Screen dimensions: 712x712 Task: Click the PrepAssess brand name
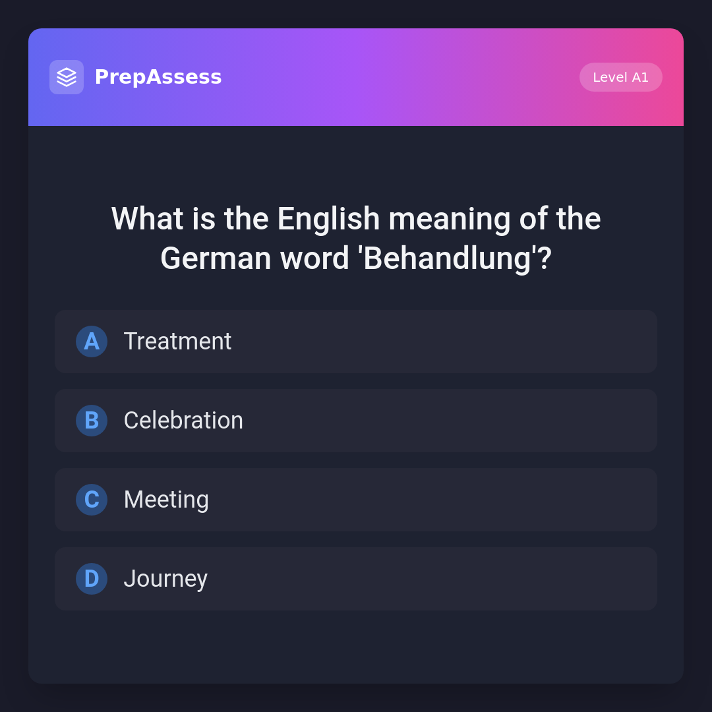(158, 77)
